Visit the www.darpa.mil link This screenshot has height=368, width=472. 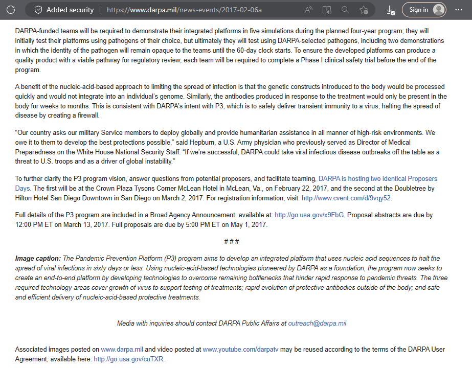coord(122,349)
